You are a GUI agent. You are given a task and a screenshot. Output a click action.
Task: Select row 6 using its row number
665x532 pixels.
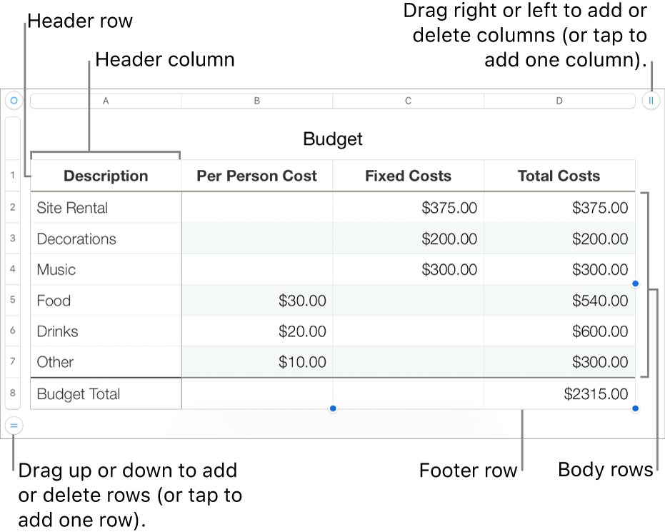12,331
